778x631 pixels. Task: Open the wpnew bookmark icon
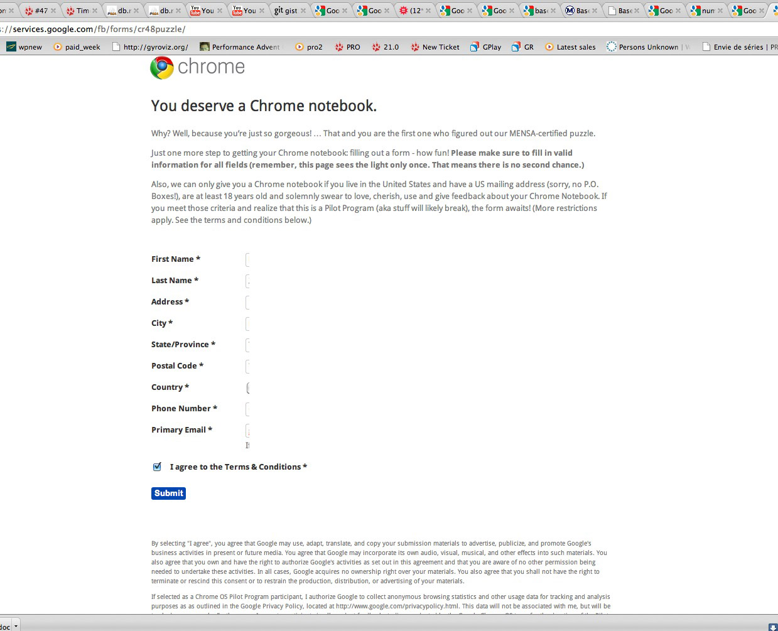11,47
